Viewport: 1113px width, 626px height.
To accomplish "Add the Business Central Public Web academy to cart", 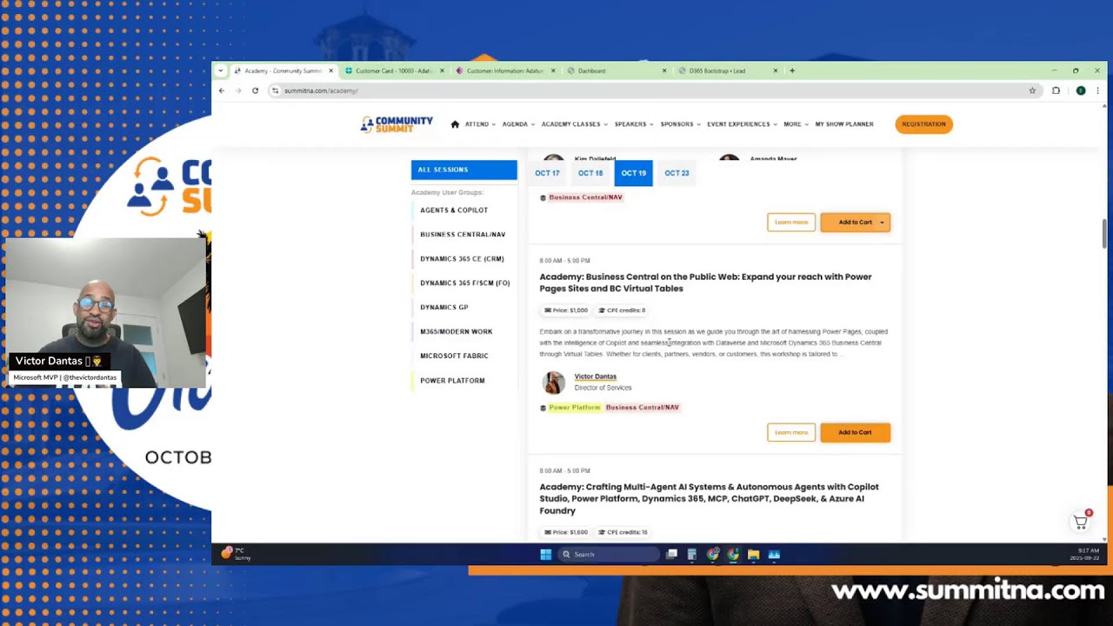I will click(x=855, y=432).
